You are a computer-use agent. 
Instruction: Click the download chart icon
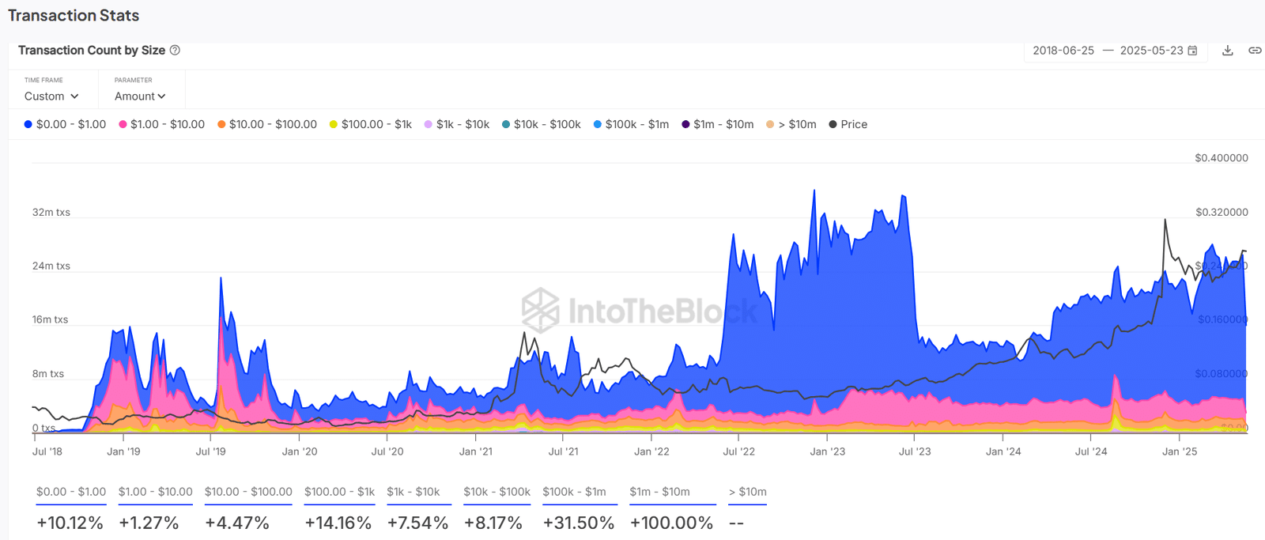click(x=1227, y=50)
